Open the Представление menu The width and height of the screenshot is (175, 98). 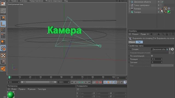tap(36, 1)
